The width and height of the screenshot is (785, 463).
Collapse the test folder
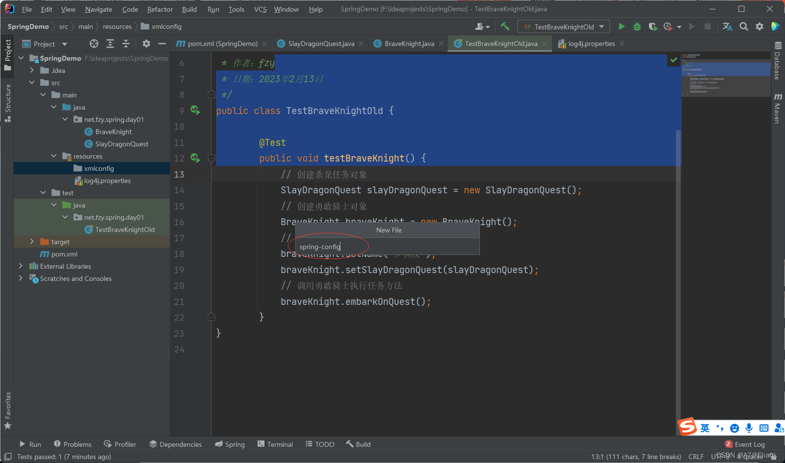43,192
